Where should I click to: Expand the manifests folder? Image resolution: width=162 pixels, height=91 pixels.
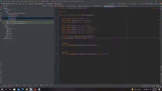pyautogui.click(x=5, y=10)
